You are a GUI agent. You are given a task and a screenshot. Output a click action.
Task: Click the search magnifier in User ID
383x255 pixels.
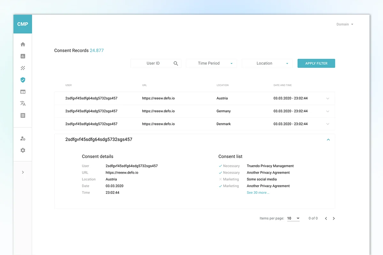point(176,63)
